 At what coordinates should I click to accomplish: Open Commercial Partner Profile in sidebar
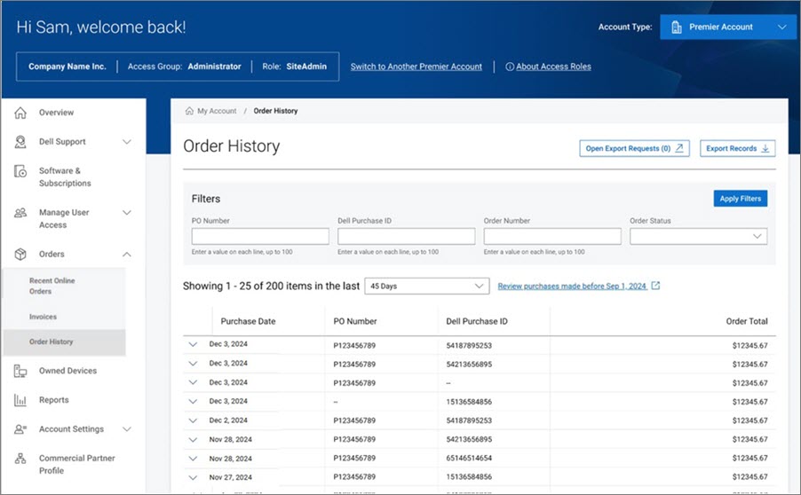(76, 464)
